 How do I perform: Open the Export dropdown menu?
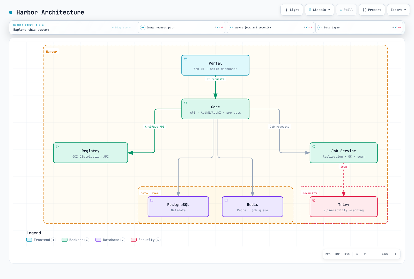[x=398, y=10]
